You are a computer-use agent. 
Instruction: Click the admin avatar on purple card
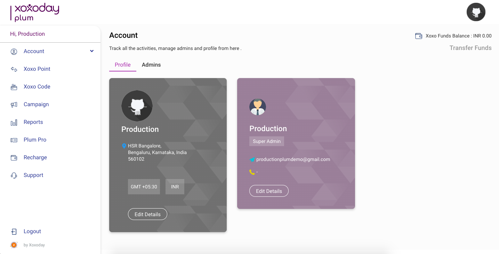point(258,107)
